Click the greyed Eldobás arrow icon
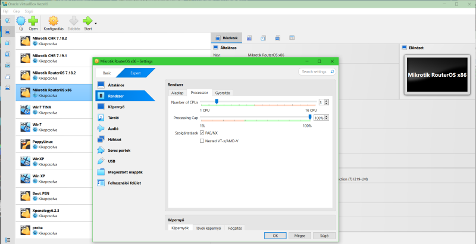This screenshot has height=244, width=476. (74, 21)
